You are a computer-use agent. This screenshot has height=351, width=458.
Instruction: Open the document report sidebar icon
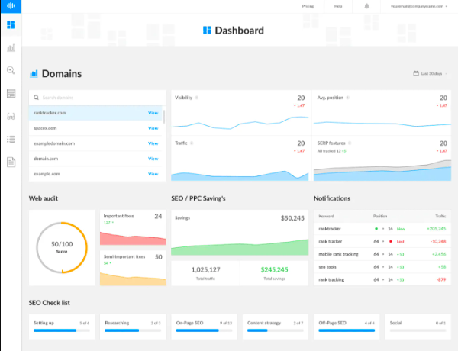click(x=11, y=162)
